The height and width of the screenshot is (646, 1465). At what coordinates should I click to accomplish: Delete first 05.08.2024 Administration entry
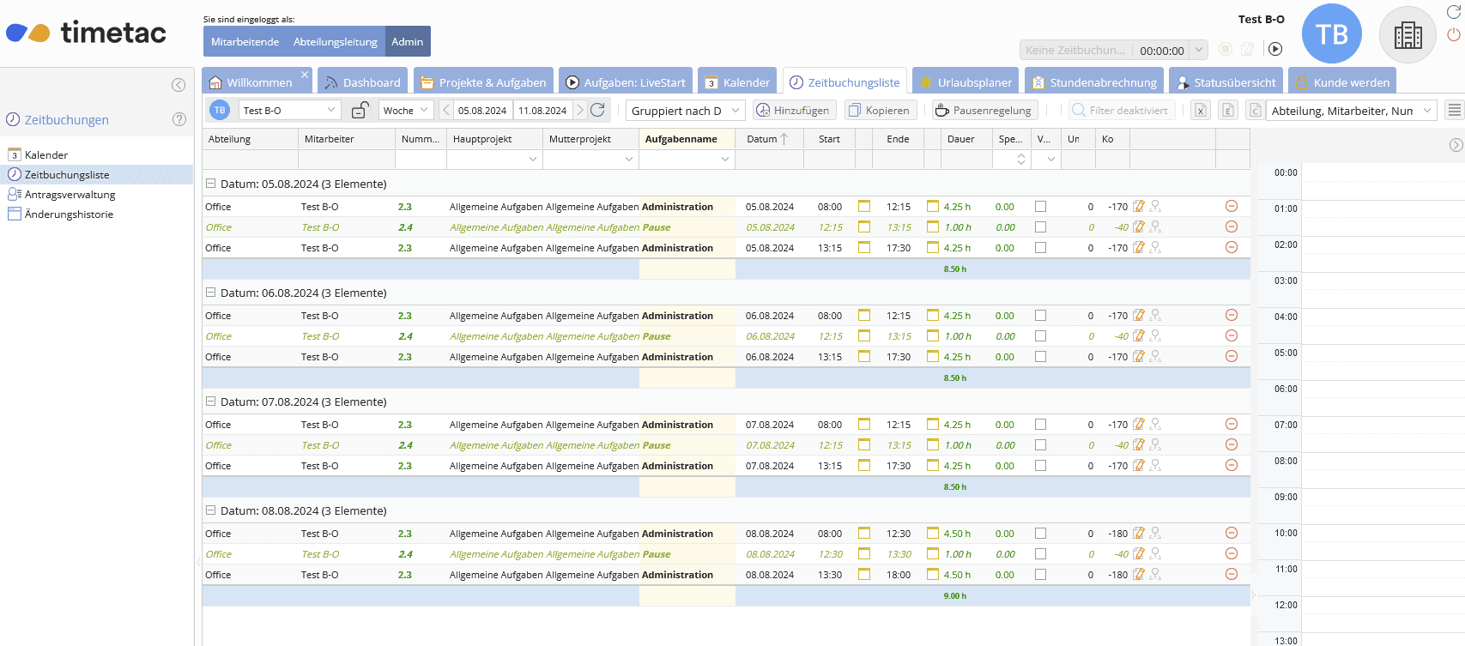[x=1231, y=207]
